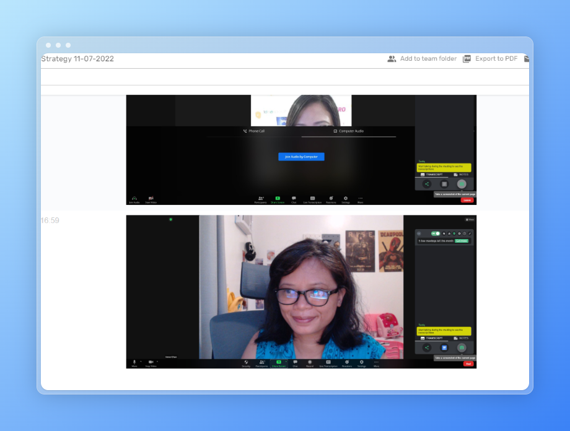Click the yellow transcript hint in the lower screenshot
This screenshot has height=431, width=570.
(x=444, y=331)
